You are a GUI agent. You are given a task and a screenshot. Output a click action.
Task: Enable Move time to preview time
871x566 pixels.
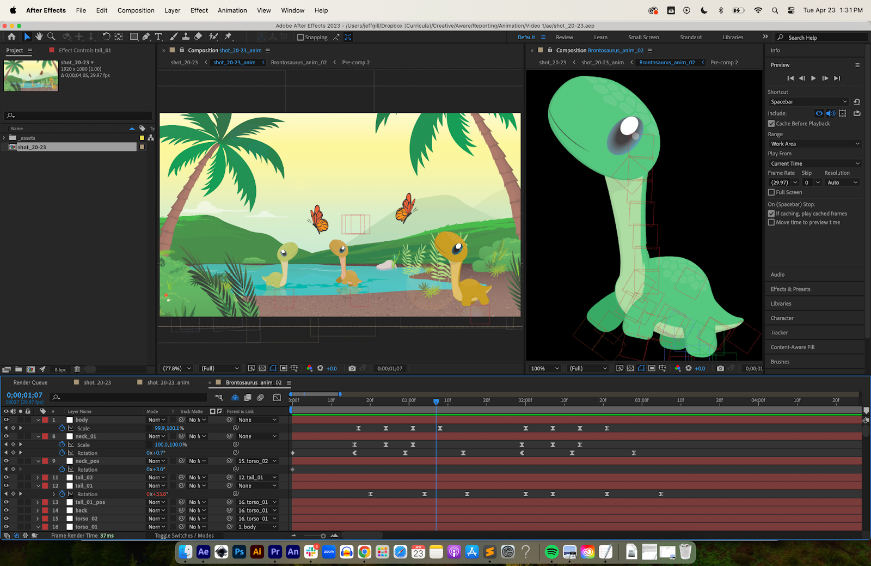point(771,222)
